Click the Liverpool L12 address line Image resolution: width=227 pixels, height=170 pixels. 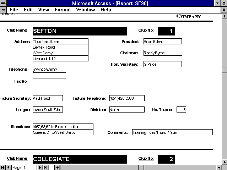pos(60,59)
